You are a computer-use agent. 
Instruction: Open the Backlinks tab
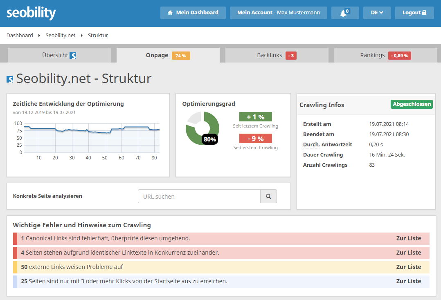pyautogui.click(x=277, y=55)
